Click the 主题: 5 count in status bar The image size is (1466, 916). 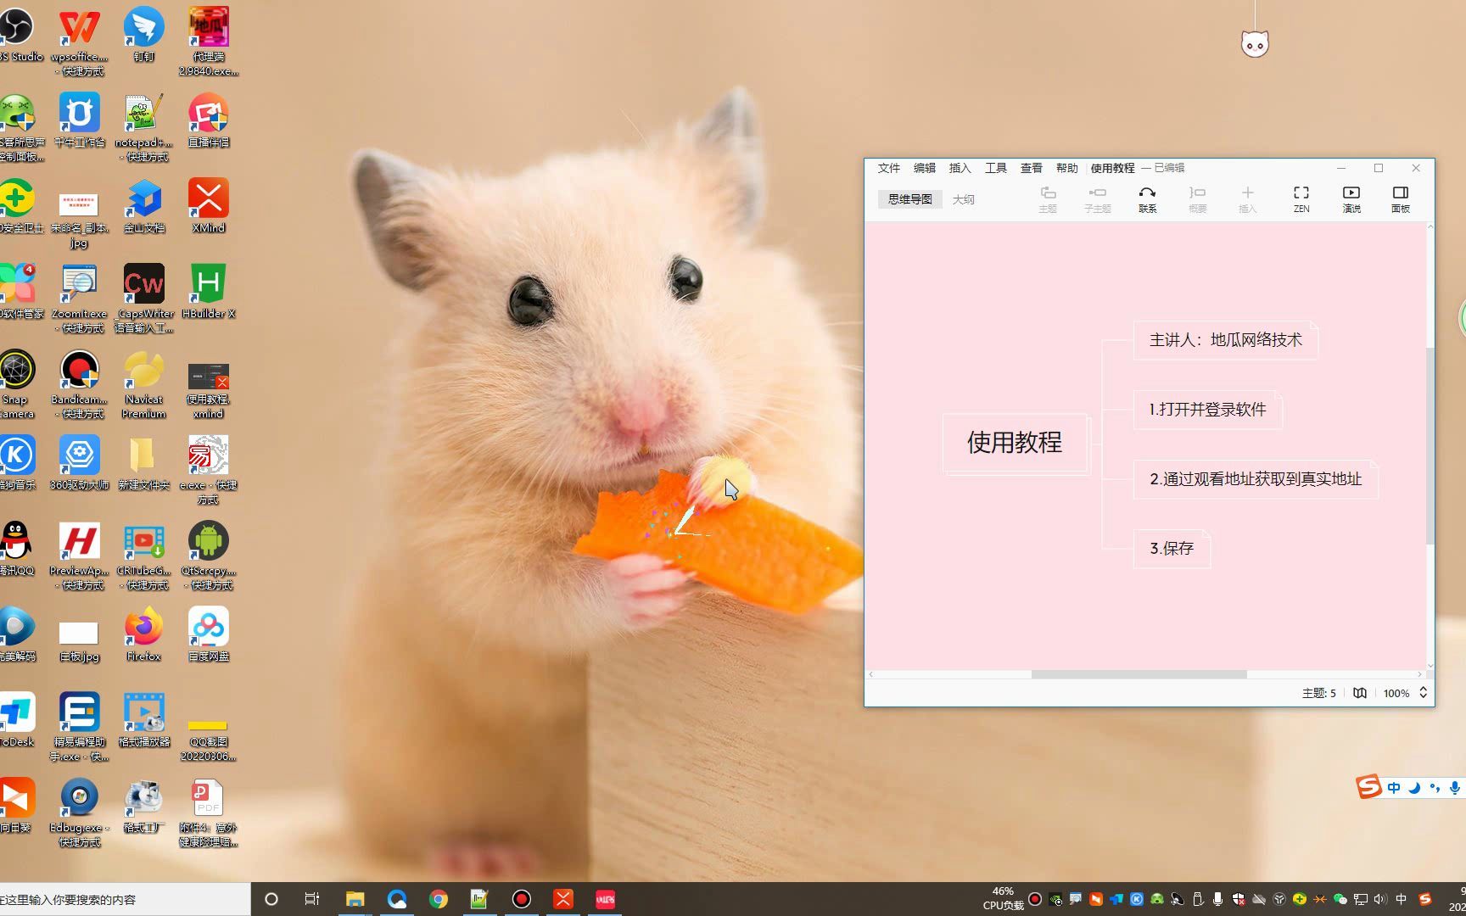point(1319,693)
